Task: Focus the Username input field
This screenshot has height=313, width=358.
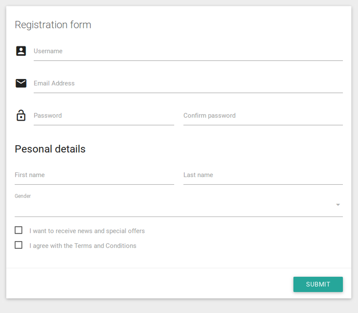Action: [x=188, y=51]
